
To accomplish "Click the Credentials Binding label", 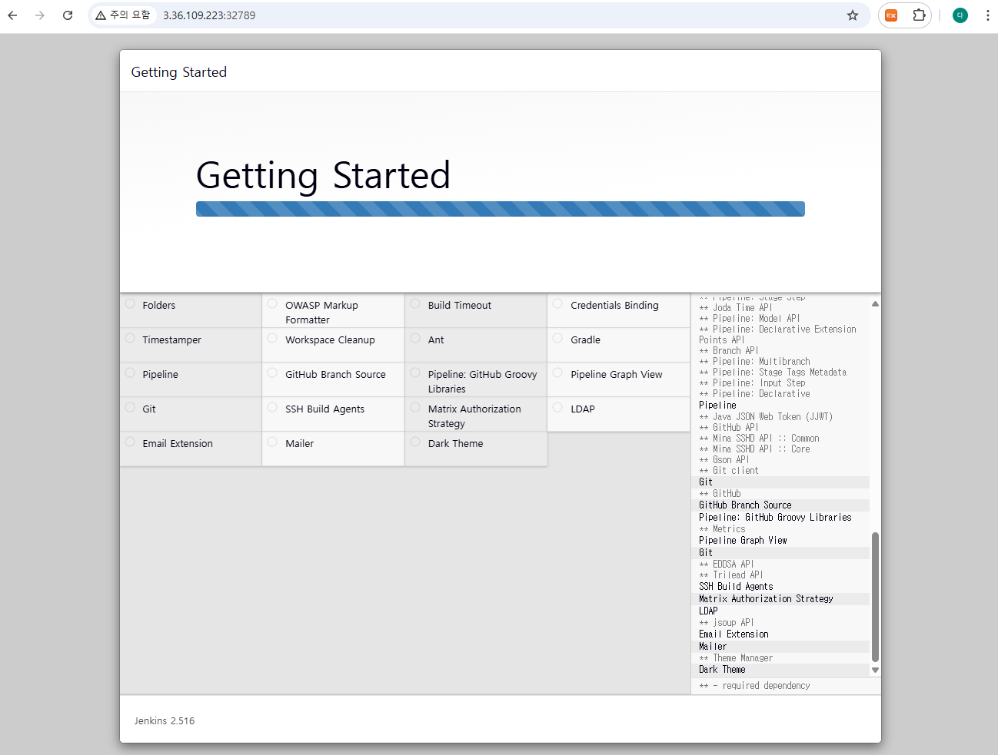I will [614, 305].
